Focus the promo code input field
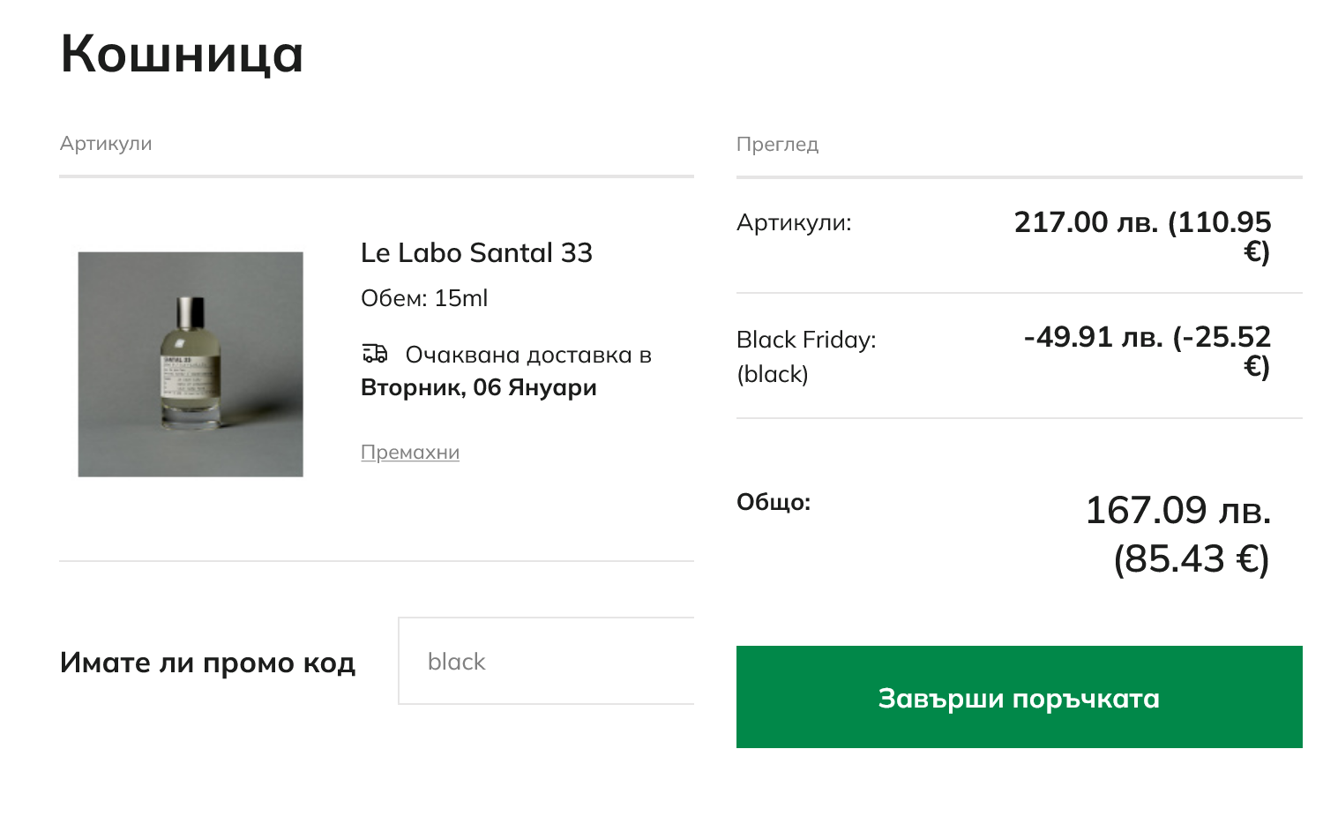This screenshot has width=1338, height=824. [546, 661]
